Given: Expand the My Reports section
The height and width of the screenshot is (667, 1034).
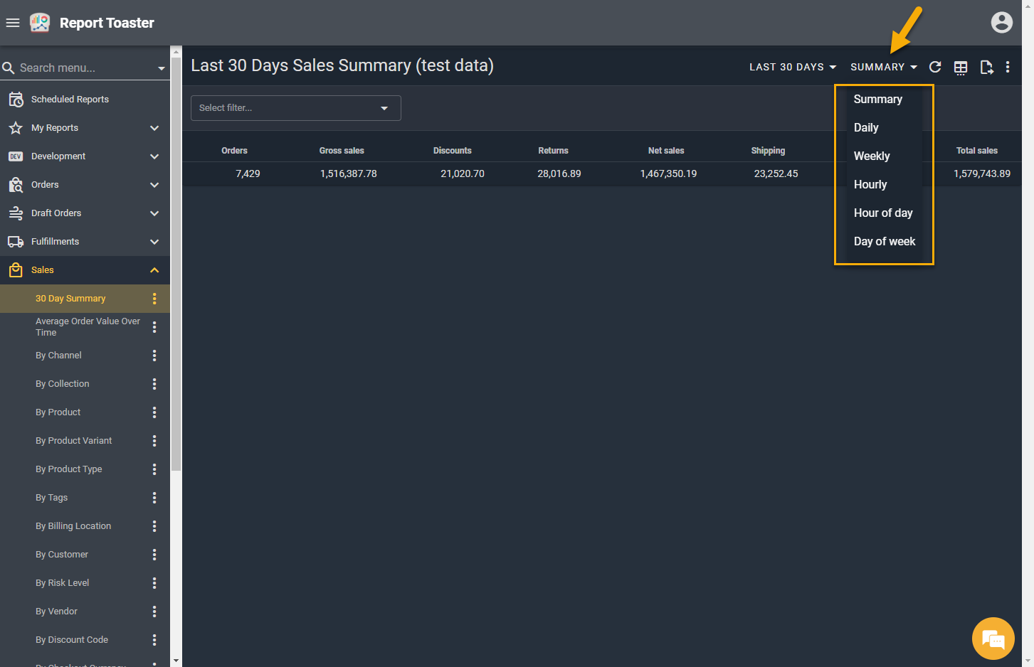Looking at the screenshot, I should click(x=154, y=128).
